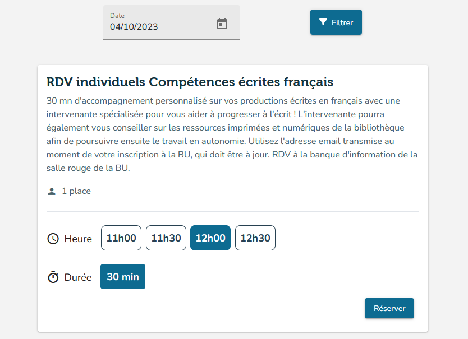Image resolution: width=468 pixels, height=339 pixels.
Task: Click the appointment description paragraph
Action: (x=232, y=134)
